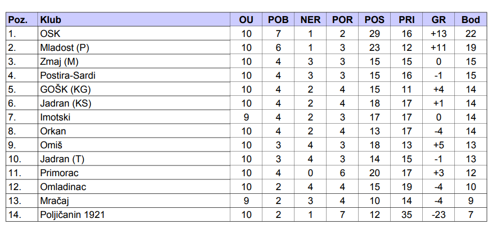Viewport: 504px width, 234px height.
Task: Select the Poljičanin 1921 club cell
Action: 72,215
